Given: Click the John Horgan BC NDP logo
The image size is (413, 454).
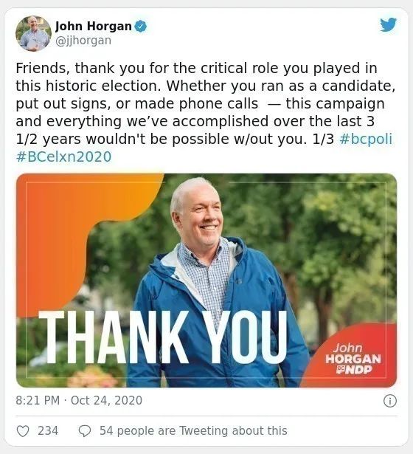Looking at the screenshot, I should click(353, 359).
